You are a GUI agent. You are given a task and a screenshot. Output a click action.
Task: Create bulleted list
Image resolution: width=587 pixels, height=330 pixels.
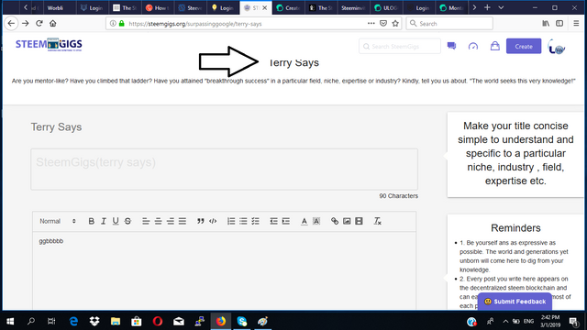tap(243, 221)
